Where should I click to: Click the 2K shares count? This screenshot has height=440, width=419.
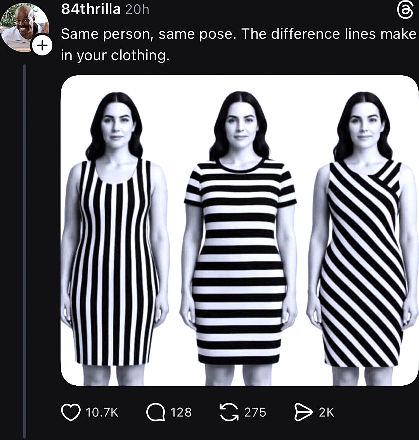(x=326, y=412)
